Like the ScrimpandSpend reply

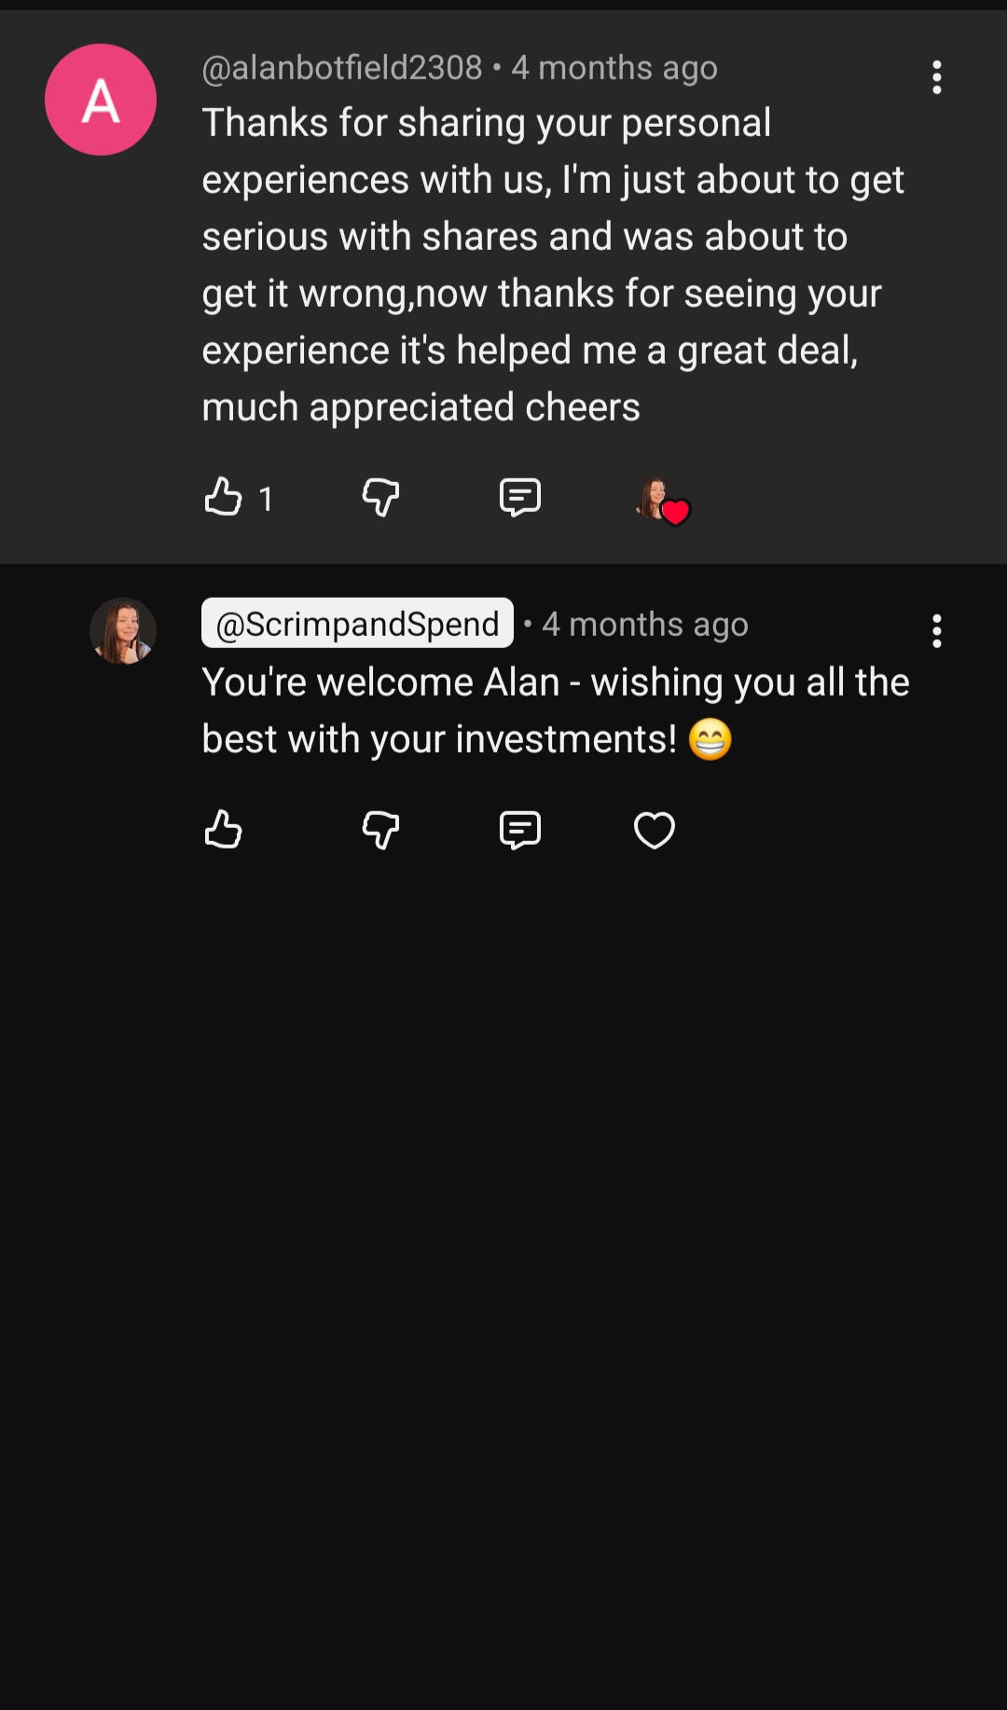223,829
